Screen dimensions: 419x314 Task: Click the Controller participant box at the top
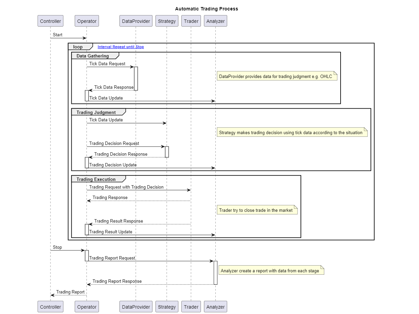(x=50, y=21)
